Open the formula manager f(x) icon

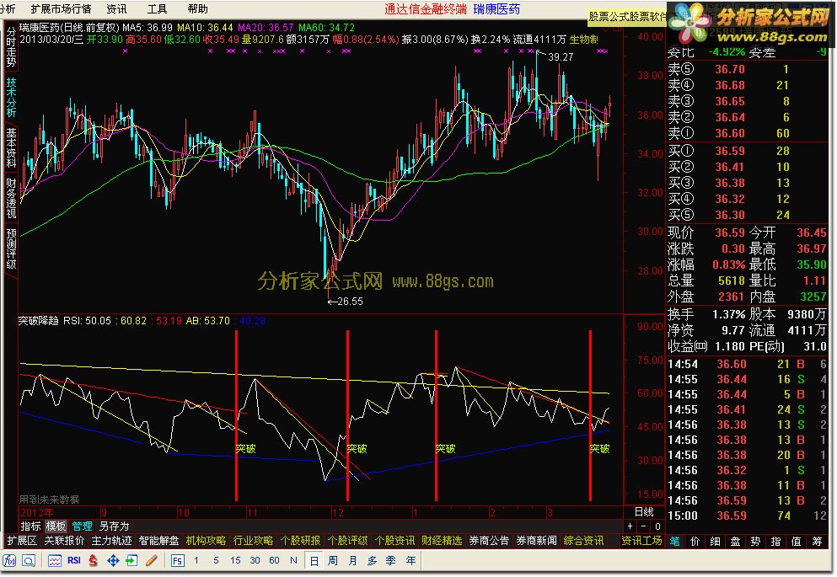point(9,560)
